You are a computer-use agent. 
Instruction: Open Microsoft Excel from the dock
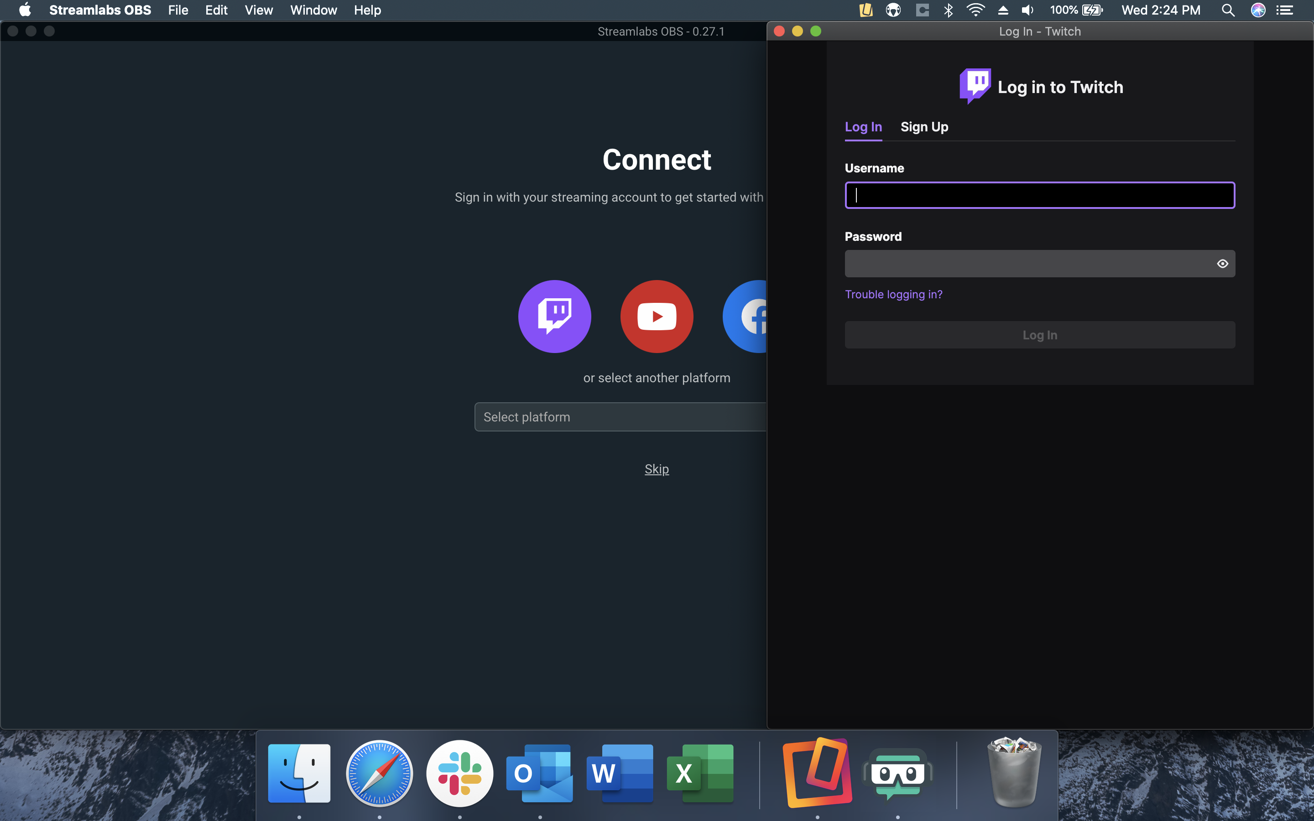pos(700,773)
